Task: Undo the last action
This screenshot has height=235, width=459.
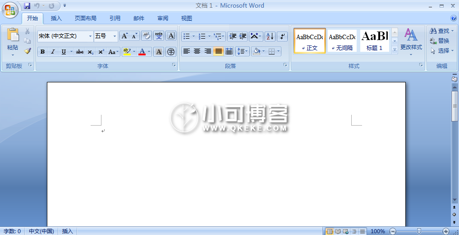Action: [x=37, y=5]
